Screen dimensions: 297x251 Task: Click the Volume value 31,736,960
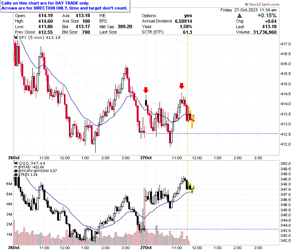pyautogui.click(x=265, y=32)
